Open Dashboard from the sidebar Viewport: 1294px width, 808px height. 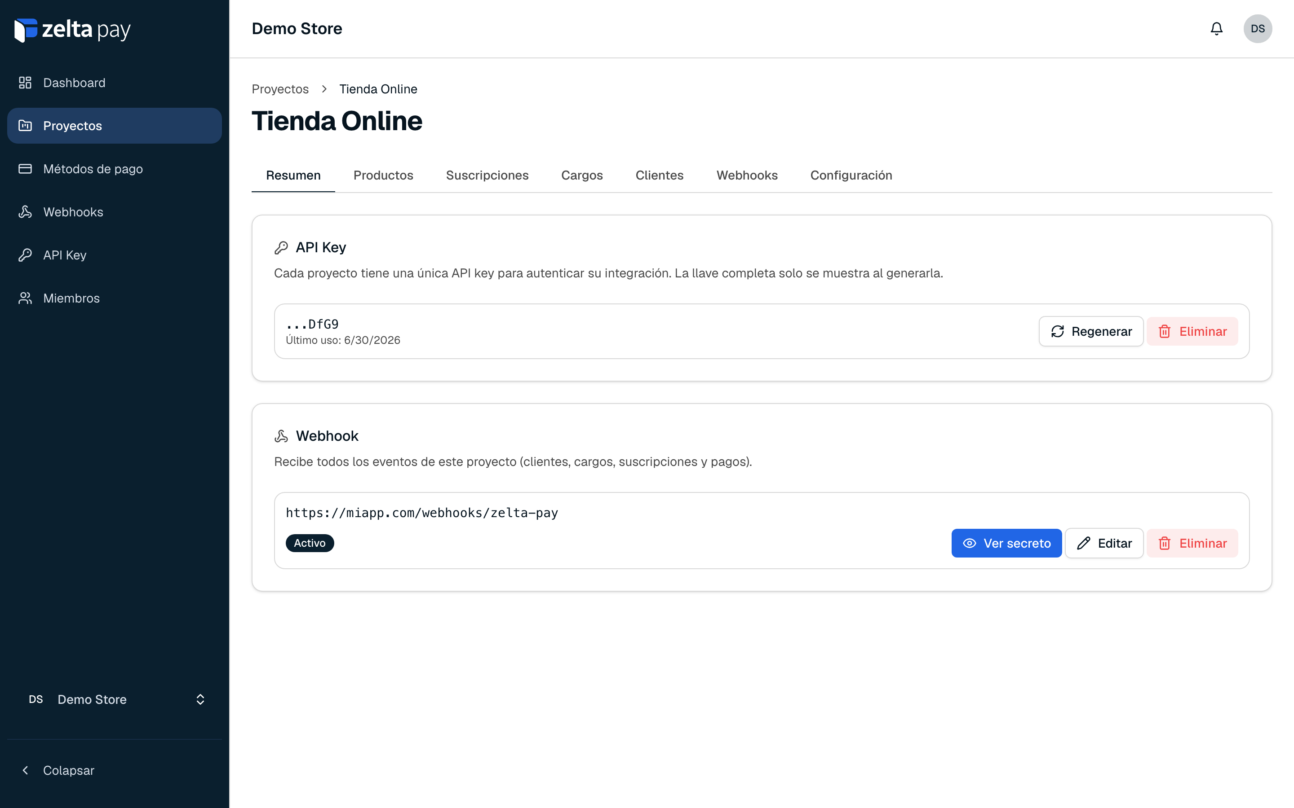[115, 83]
